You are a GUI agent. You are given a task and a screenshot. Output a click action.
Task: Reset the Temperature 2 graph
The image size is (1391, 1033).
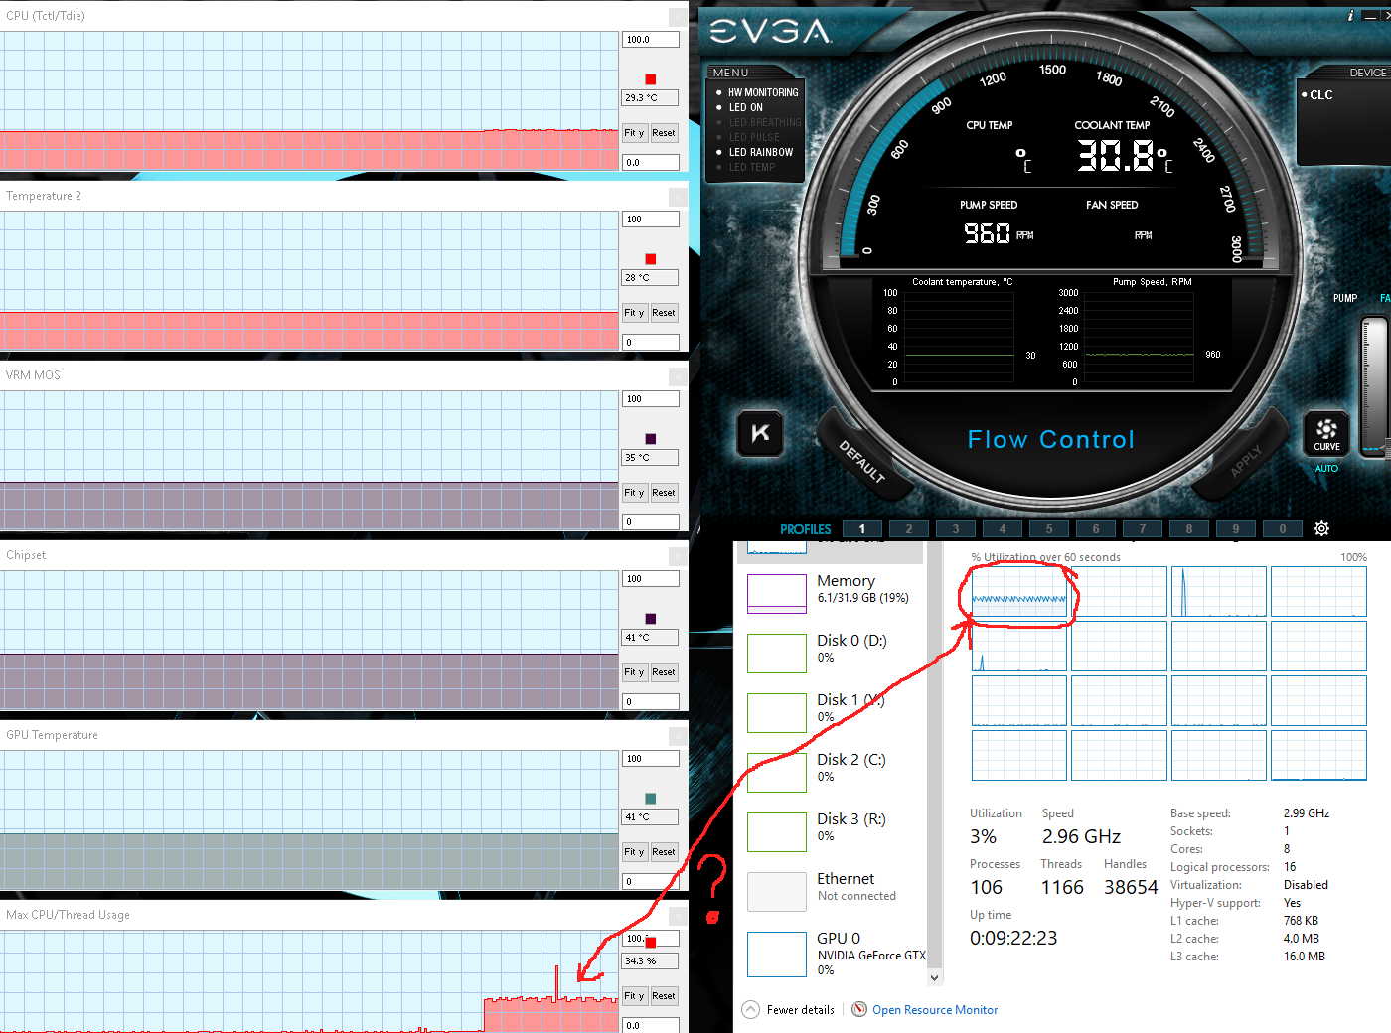click(x=664, y=313)
